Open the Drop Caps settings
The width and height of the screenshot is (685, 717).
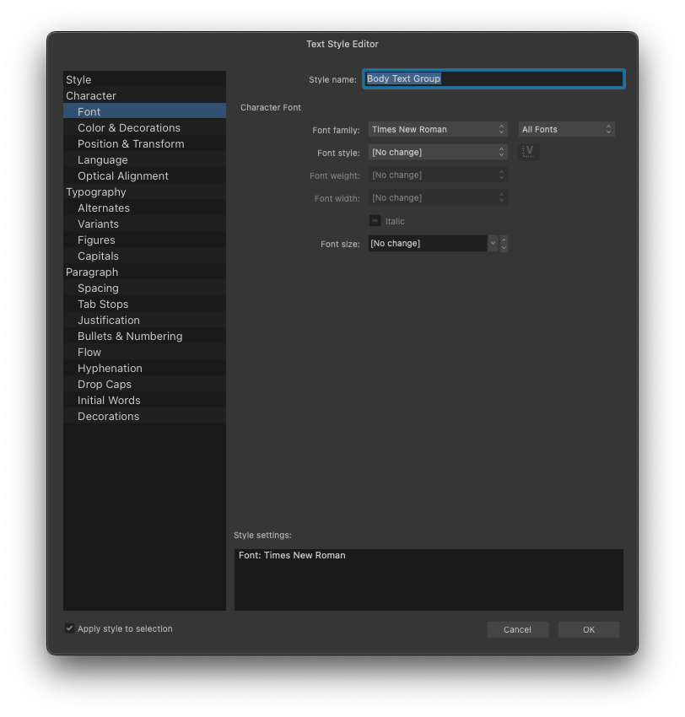point(143,384)
